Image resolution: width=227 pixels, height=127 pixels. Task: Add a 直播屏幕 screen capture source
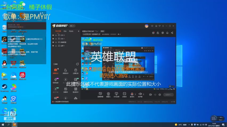[x=100, y=95]
